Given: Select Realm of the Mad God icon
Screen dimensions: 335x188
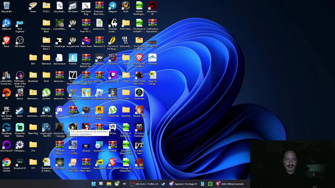Looking at the screenshot, I should tap(139, 78).
